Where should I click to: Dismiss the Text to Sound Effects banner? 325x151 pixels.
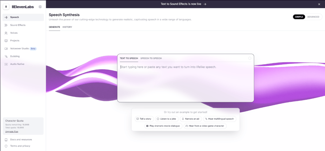319,4
